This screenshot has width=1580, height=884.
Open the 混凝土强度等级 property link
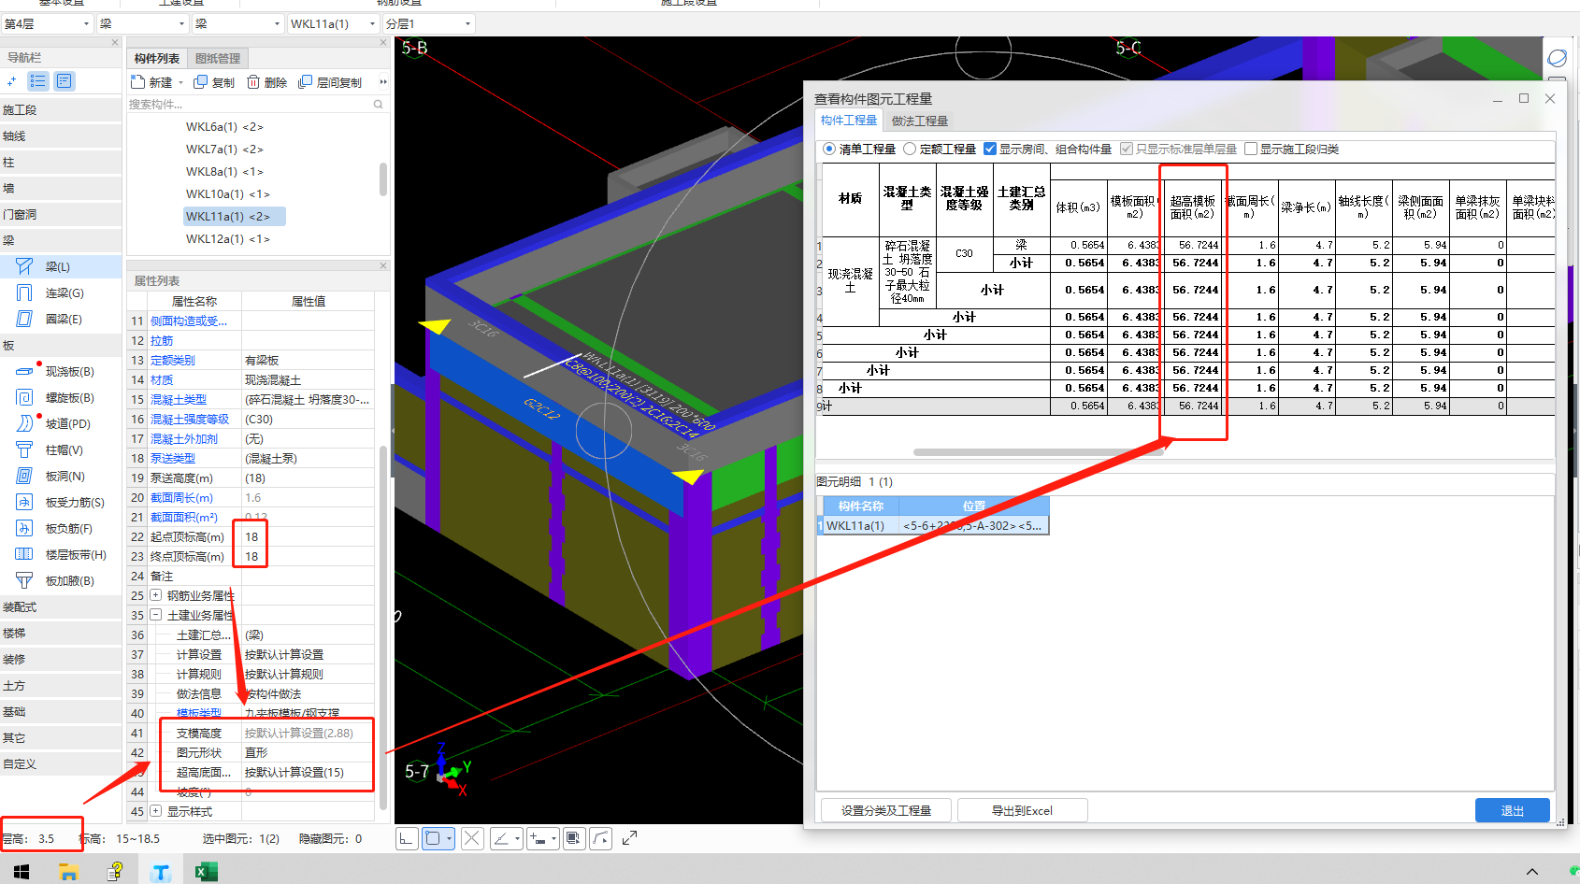[190, 419]
